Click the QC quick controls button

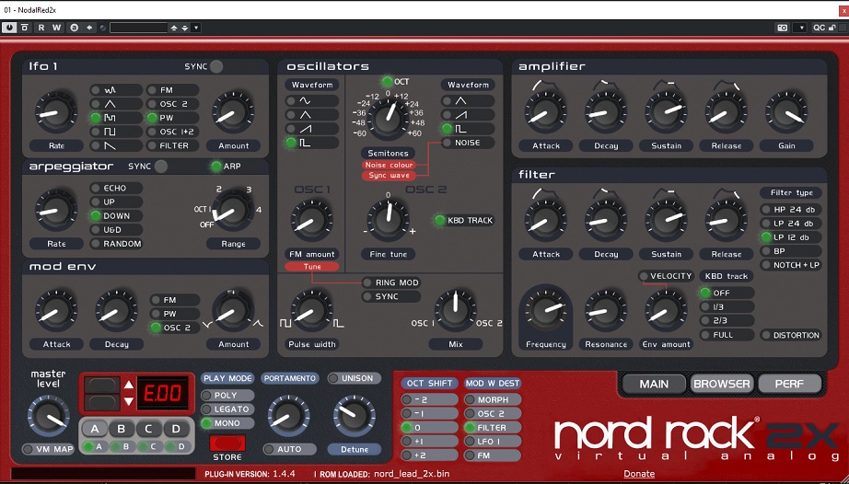pos(819,28)
